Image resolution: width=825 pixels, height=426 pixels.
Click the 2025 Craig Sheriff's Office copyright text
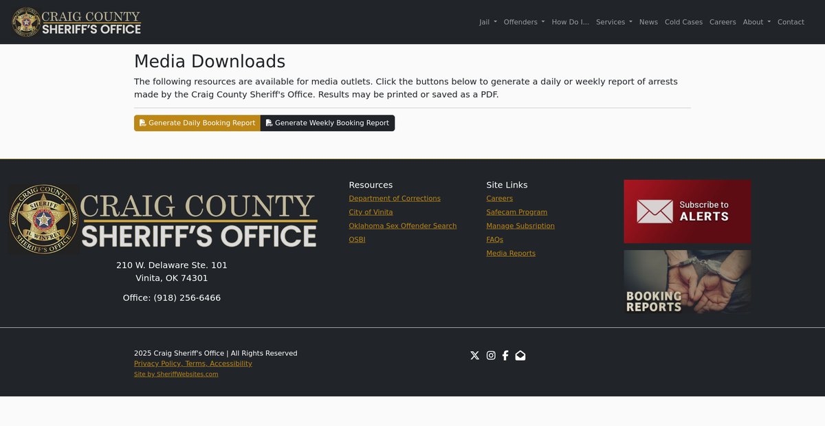216,353
